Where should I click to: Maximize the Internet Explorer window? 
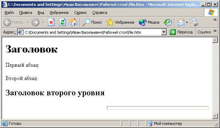tap(209, 5)
